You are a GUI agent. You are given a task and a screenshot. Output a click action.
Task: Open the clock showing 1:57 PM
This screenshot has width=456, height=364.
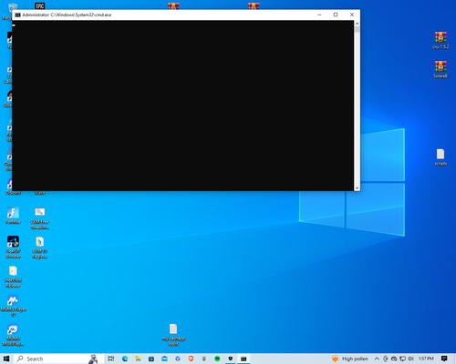(x=426, y=359)
